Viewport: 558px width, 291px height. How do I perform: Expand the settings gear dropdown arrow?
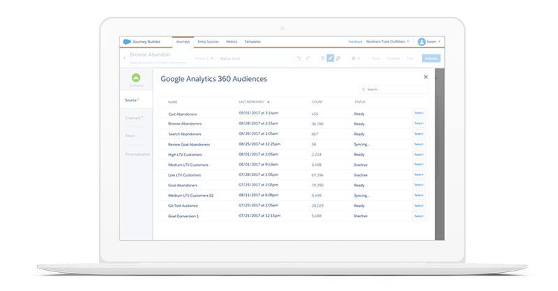(x=359, y=59)
